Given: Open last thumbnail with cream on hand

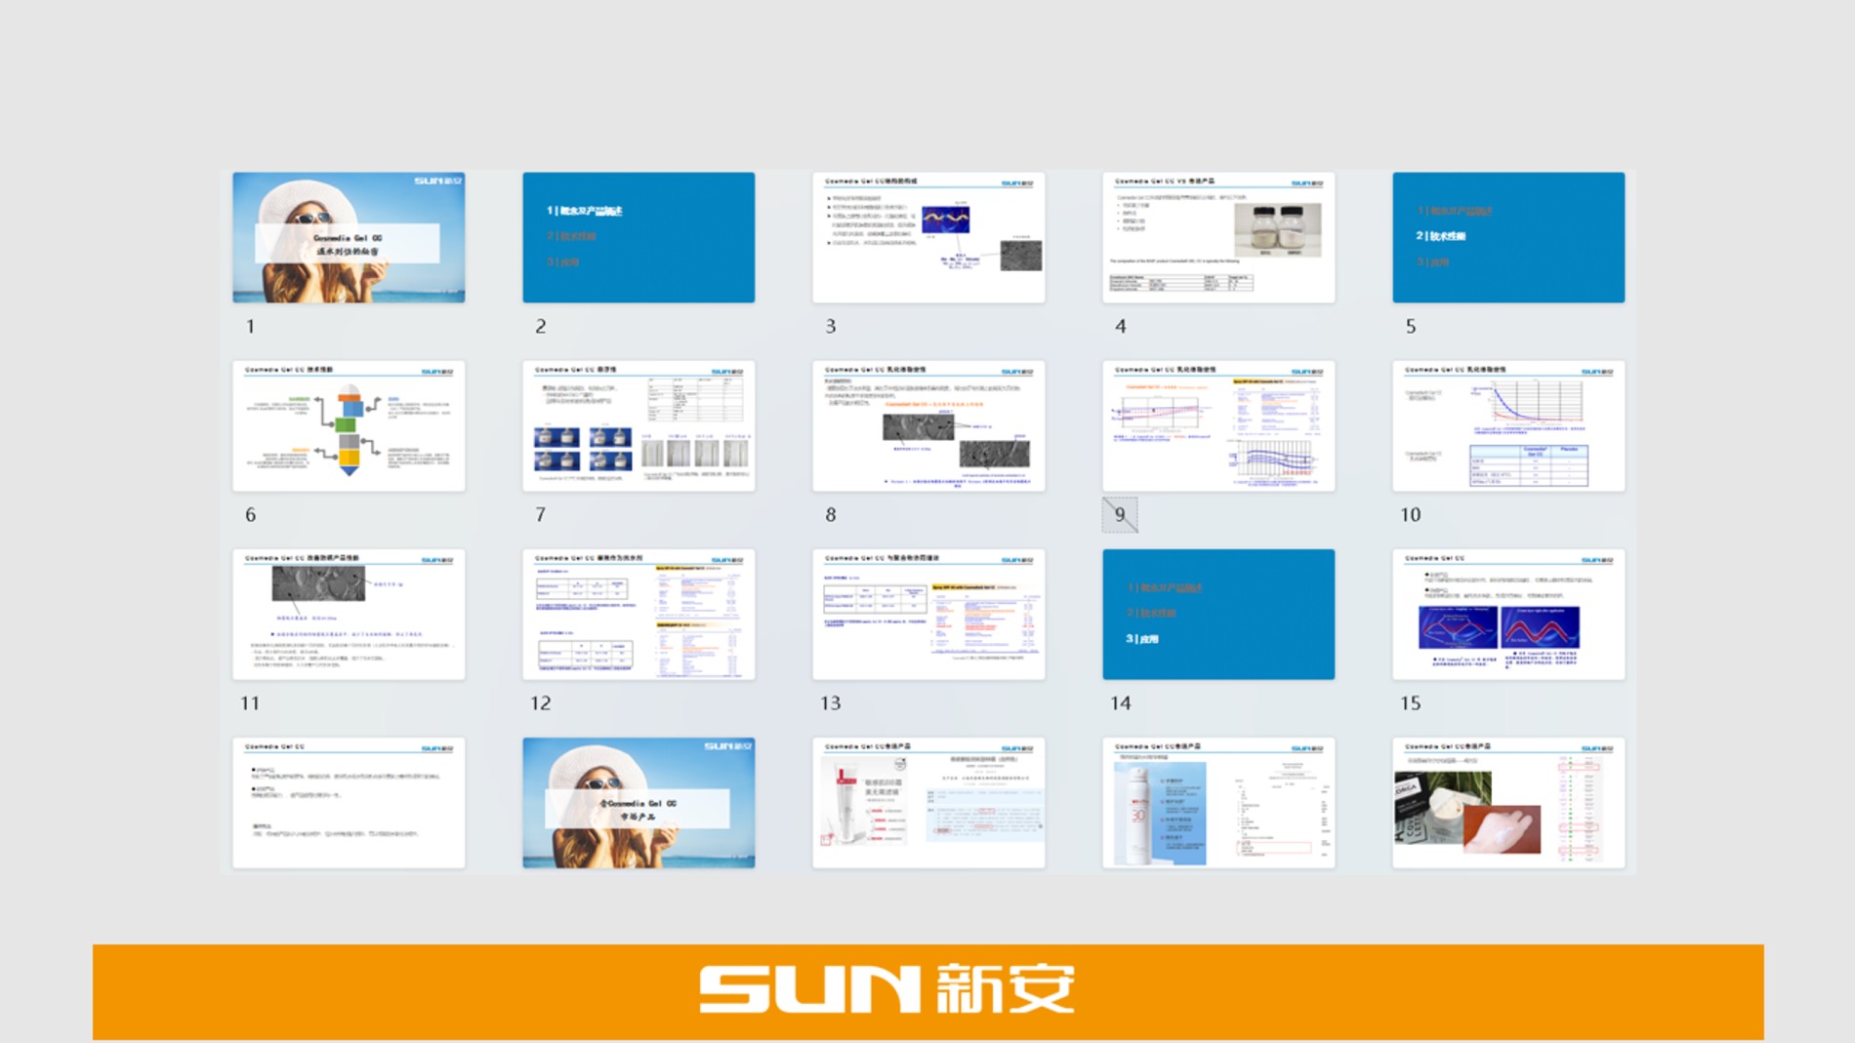Looking at the screenshot, I should 1508,802.
